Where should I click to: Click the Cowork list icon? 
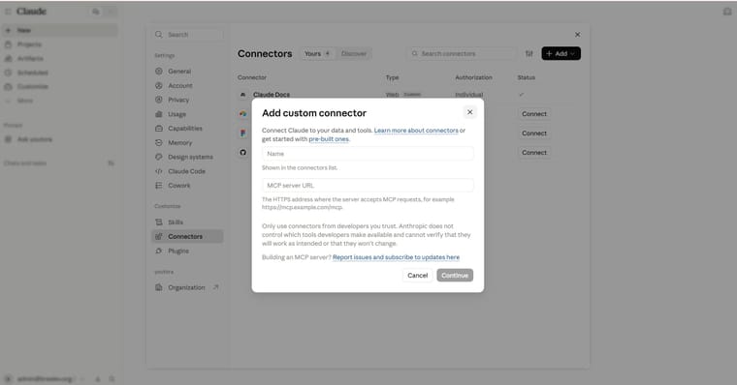tap(159, 186)
